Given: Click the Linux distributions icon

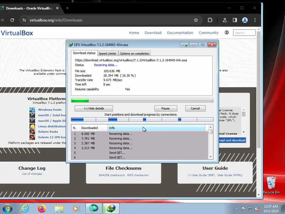Looking at the screenshot, I should [32, 126].
